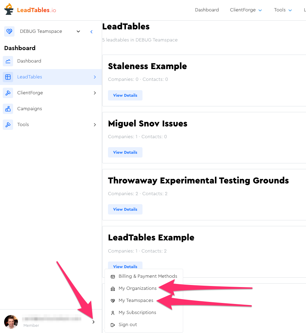The image size is (306, 333).
Task: Expand the ClientForge dropdown in top navigation
Action: 246,10
